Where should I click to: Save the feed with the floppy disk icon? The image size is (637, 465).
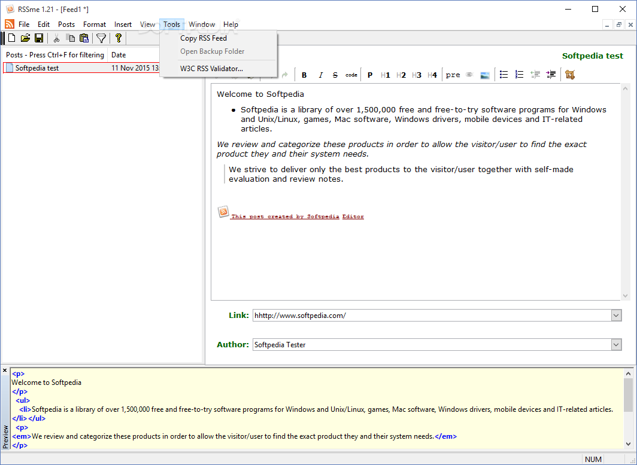coord(39,38)
